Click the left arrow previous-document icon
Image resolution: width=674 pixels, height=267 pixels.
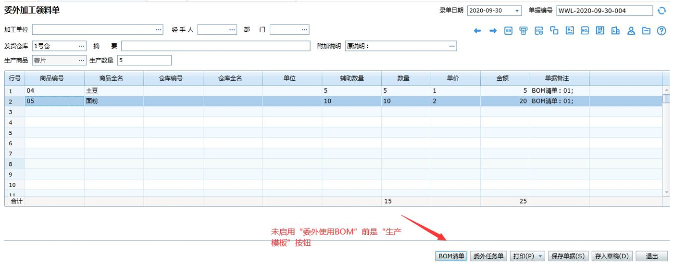click(477, 31)
